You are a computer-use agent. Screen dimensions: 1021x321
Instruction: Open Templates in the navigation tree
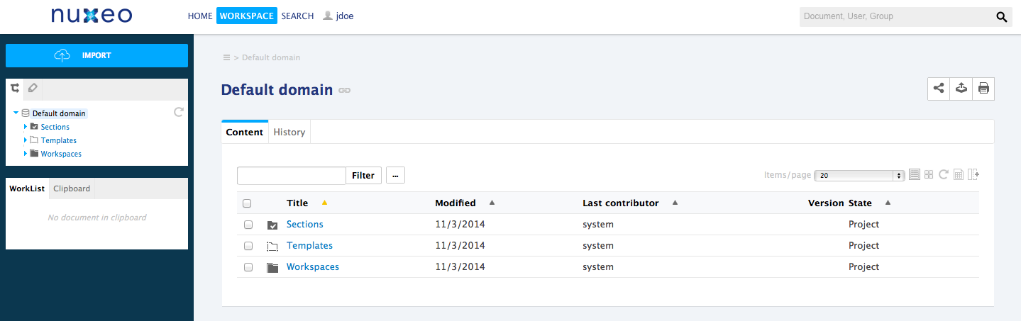click(x=59, y=140)
